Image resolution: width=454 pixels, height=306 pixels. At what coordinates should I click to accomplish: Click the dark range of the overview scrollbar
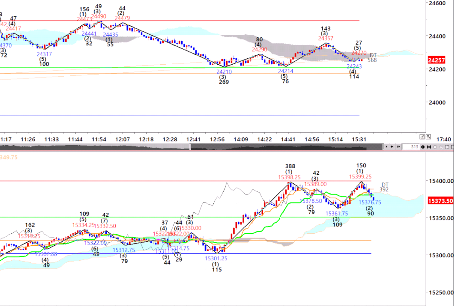pyautogui.click(x=278, y=147)
